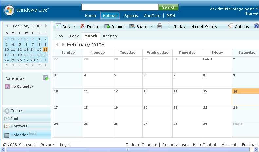Open the Home navigation link
Image resolution: width=259 pixels, height=152 pixels.
(x=90, y=16)
